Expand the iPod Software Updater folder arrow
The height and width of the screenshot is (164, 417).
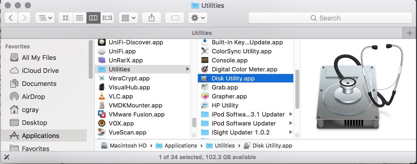[291, 123]
